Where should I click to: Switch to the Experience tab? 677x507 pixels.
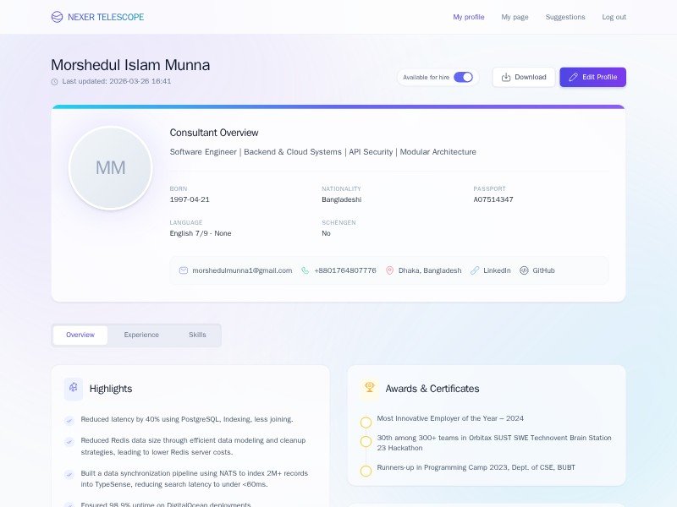[x=141, y=335]
